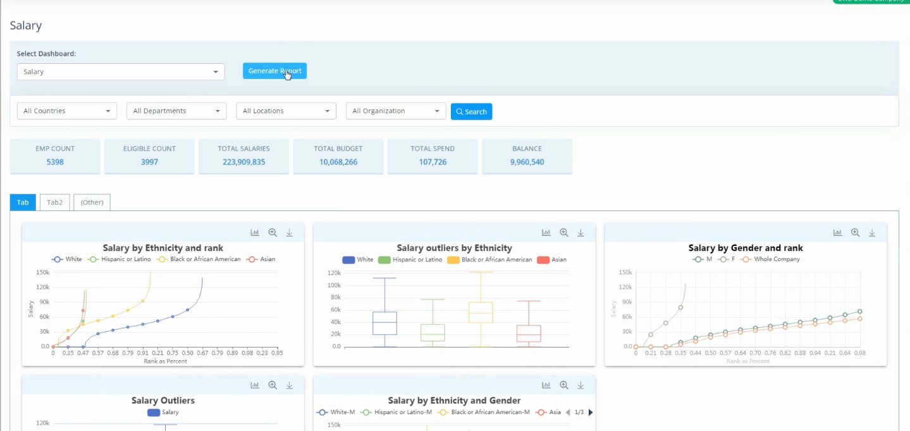
Task: Click the next arrow on the ethnicity legend pager
Action: pos(590,412)
